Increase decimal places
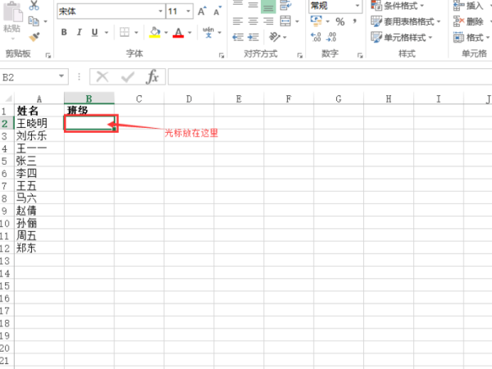492x369 pixels. (316, 37)
